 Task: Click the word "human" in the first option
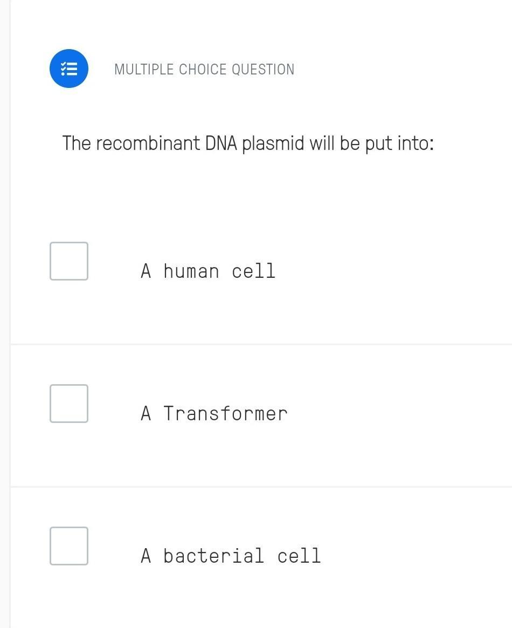191,271
